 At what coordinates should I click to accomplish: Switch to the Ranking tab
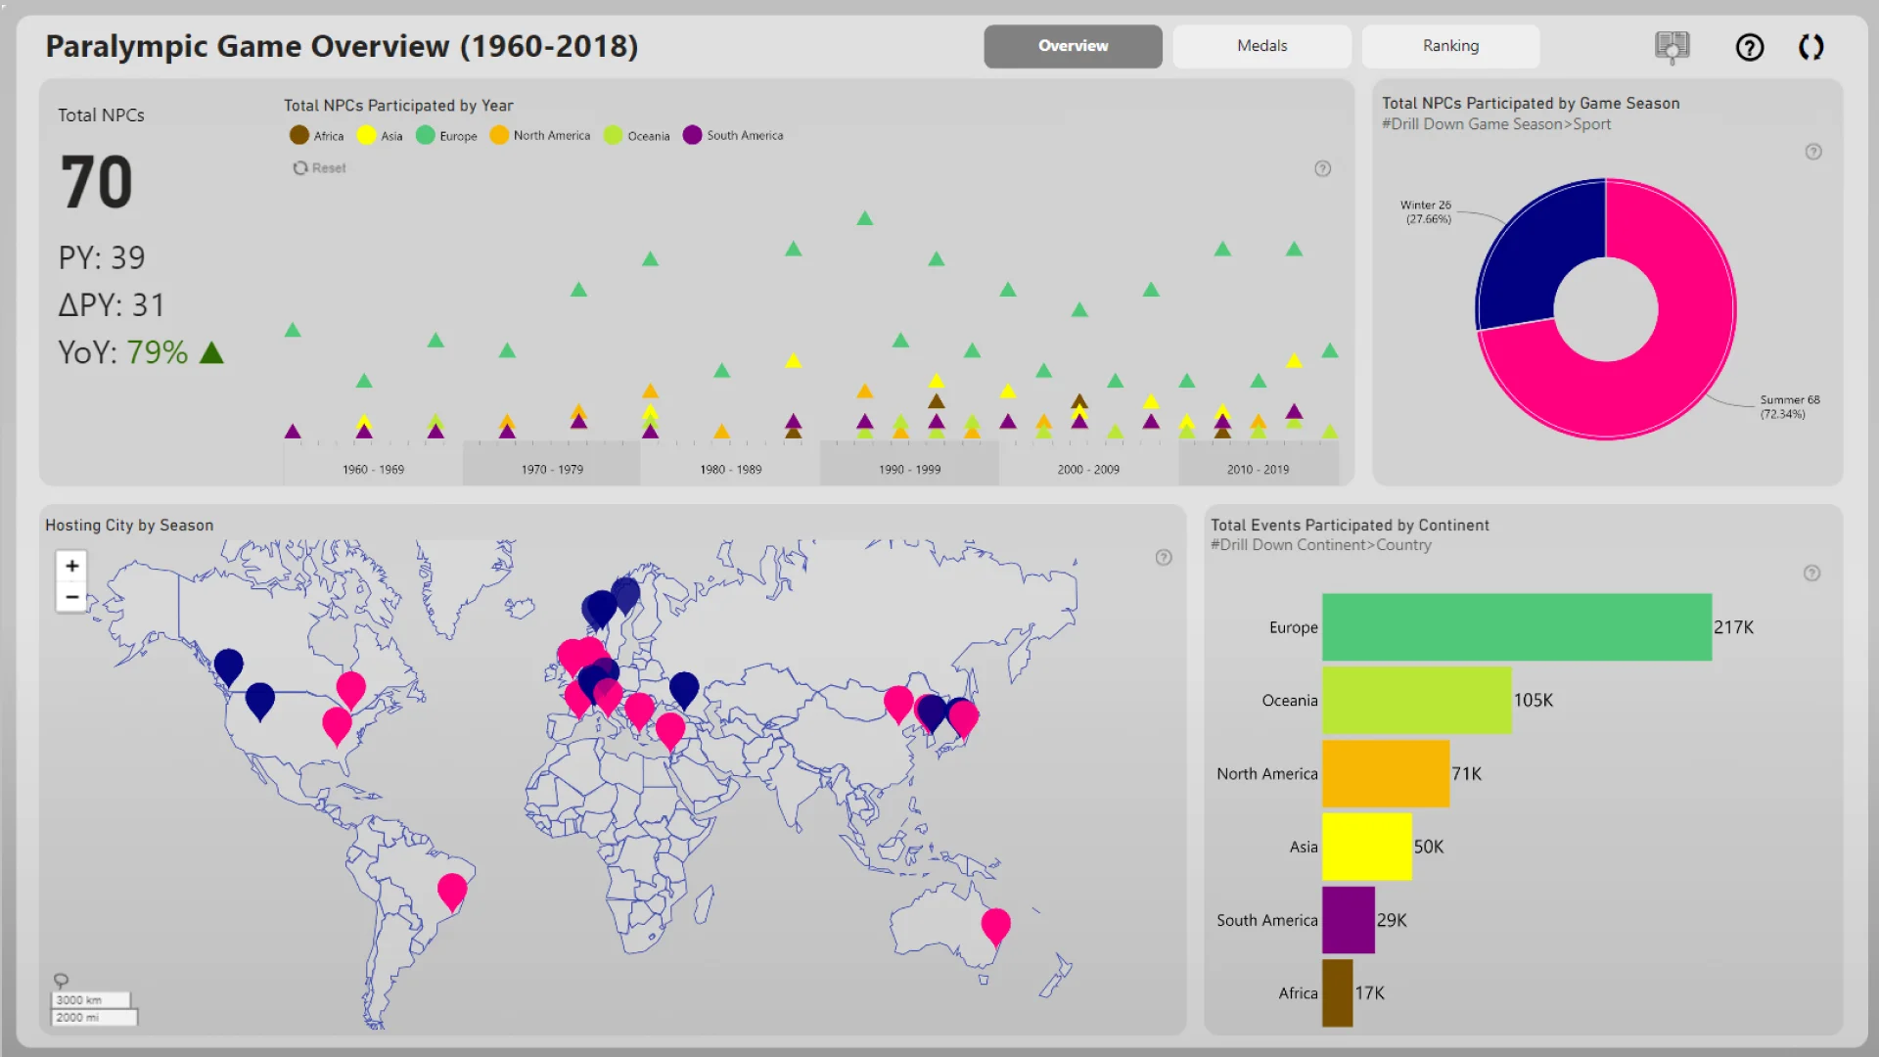click(1450, 46)
